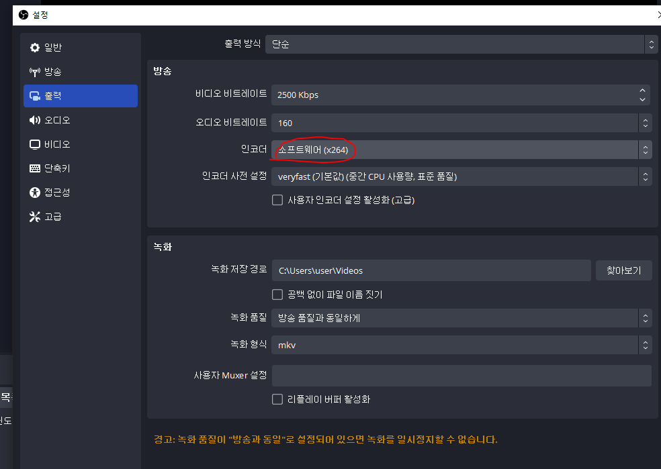
Task: Click the 사용자 Muxer 설정 label
Action: click(x=230, y=375)
